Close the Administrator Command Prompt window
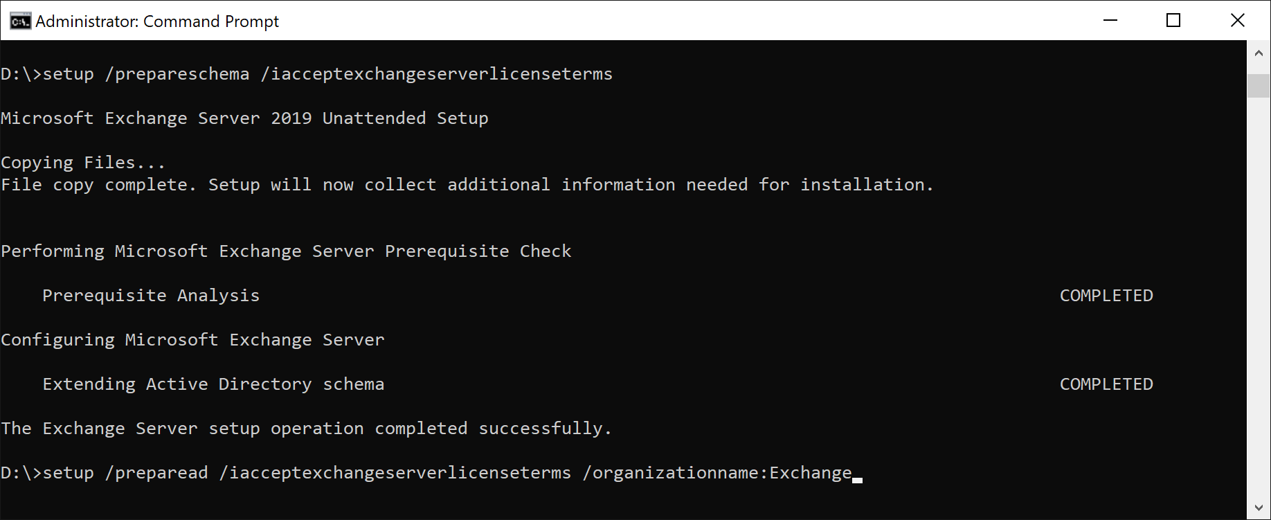Image resolution: width=1271 pixels, height=520 pixels. (1238, 20)
